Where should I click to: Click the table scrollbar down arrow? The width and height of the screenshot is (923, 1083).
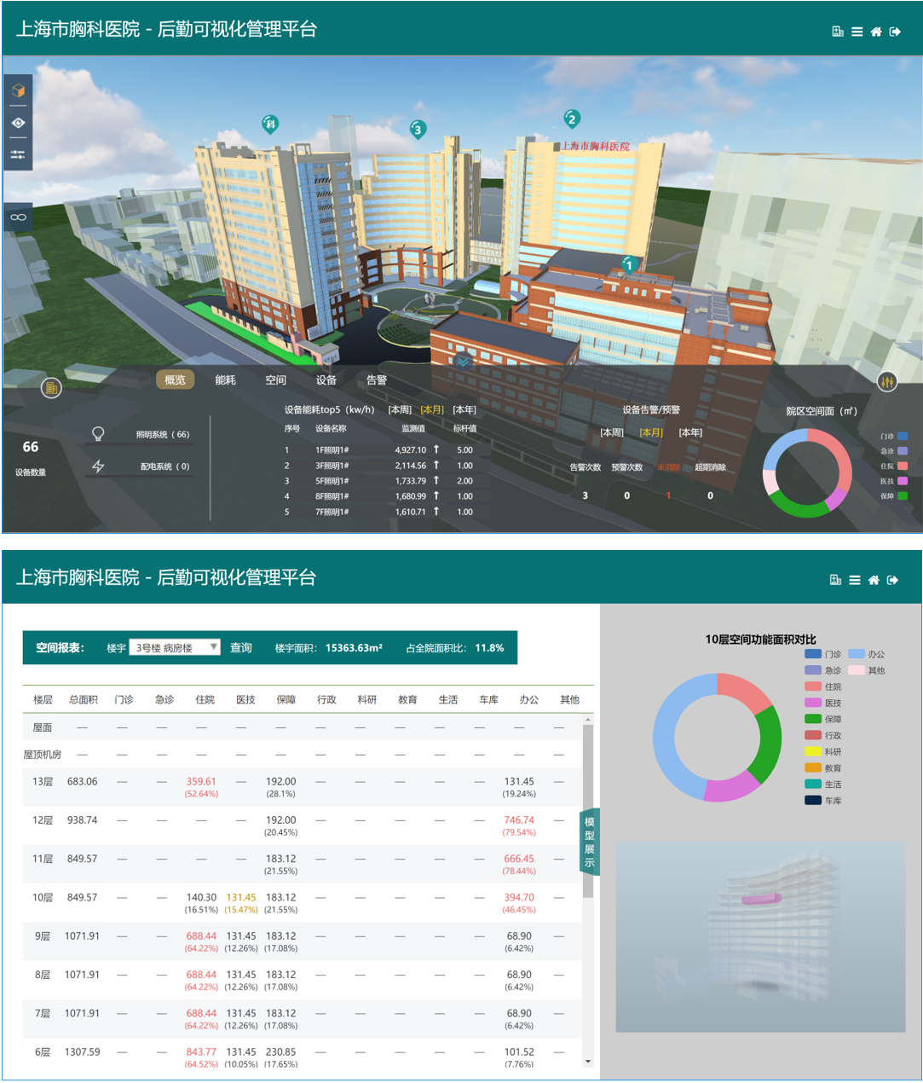point(587,1062)
